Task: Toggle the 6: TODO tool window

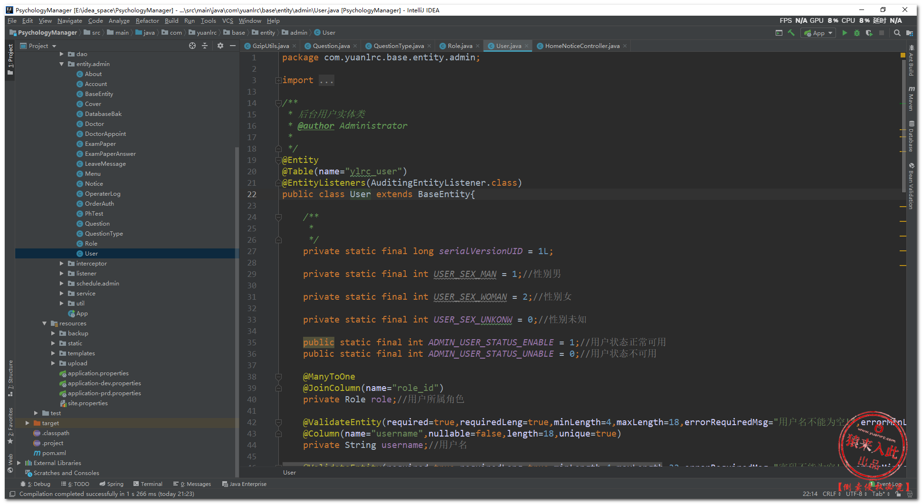Action: [75, 484]
